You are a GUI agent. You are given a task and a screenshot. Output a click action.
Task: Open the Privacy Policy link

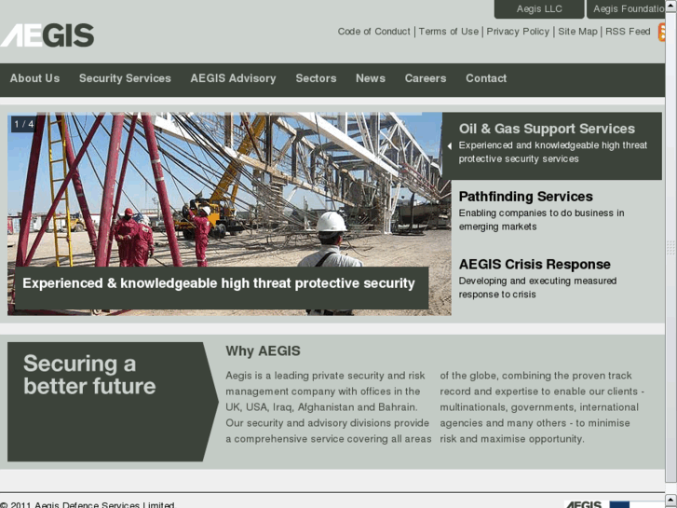tap(518, 32)
